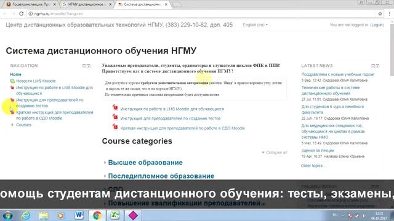Close the Система дистанционного browser tab
This screenshot has width=394, height=221.
pyautogui.click(x=166, y=4)
